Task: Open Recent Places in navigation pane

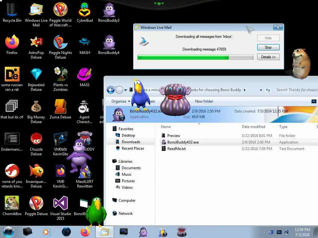Action: point(133,148)
